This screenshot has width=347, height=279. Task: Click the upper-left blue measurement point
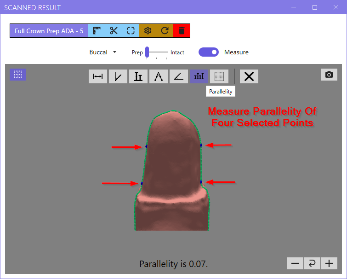tap(146, 146)
